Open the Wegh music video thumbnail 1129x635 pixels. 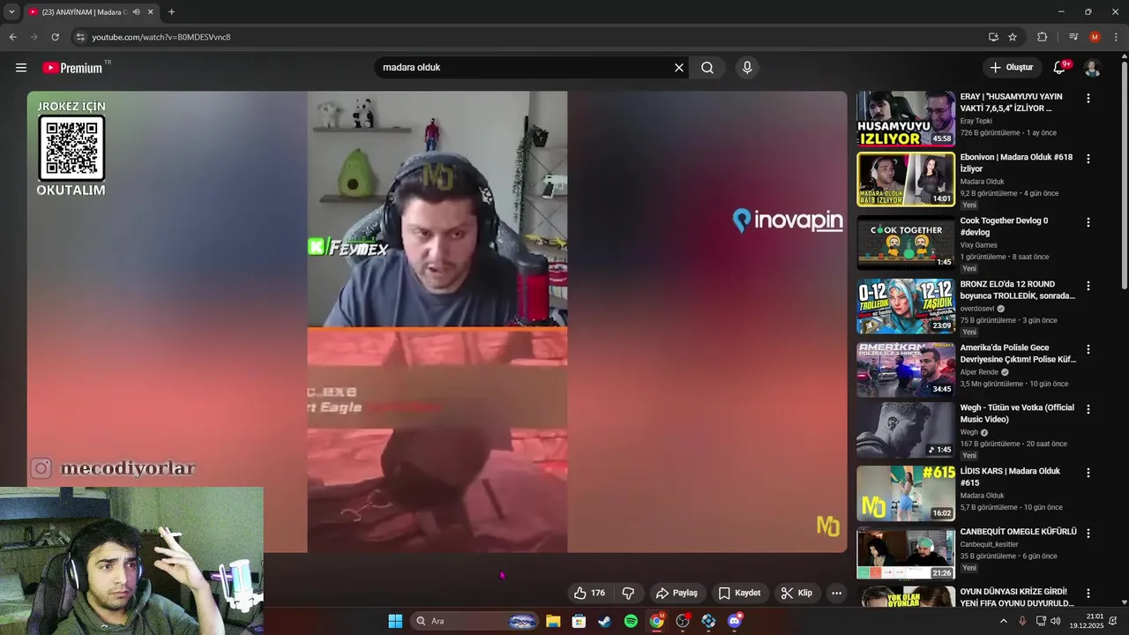tap(906, 430)
